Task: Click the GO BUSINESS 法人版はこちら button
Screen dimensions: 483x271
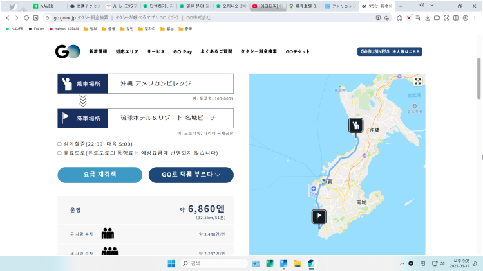Action: coord(390,51)
